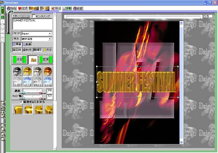Enable the センタリング centering checkbox
Viewport: 218px width, 153px height.
pyautogui.click(x=34, y=16)
